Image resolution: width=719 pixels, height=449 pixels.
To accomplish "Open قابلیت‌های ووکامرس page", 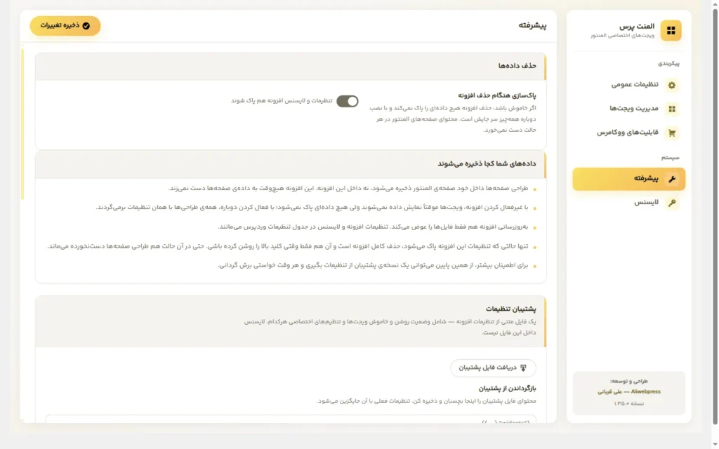I will pos(628,133).
